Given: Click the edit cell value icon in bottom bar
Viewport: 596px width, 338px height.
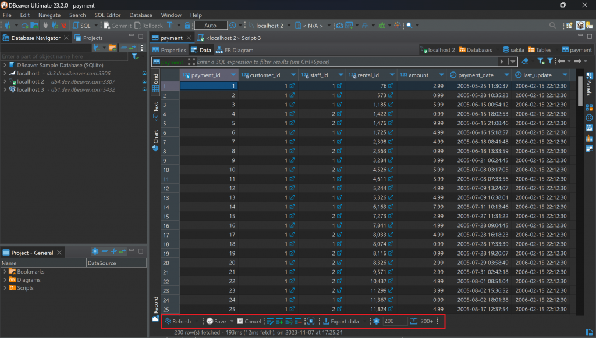Looking at the screenshot, I should tap(270, 321).
